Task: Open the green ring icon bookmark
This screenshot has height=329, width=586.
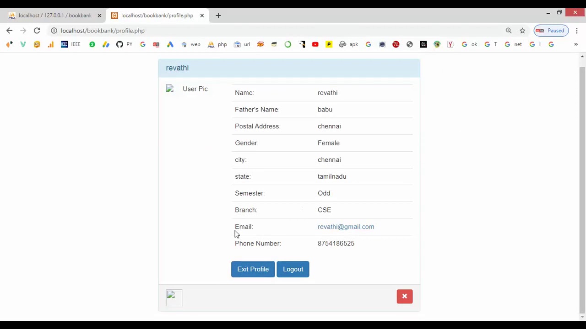Action: click(288, 44)
